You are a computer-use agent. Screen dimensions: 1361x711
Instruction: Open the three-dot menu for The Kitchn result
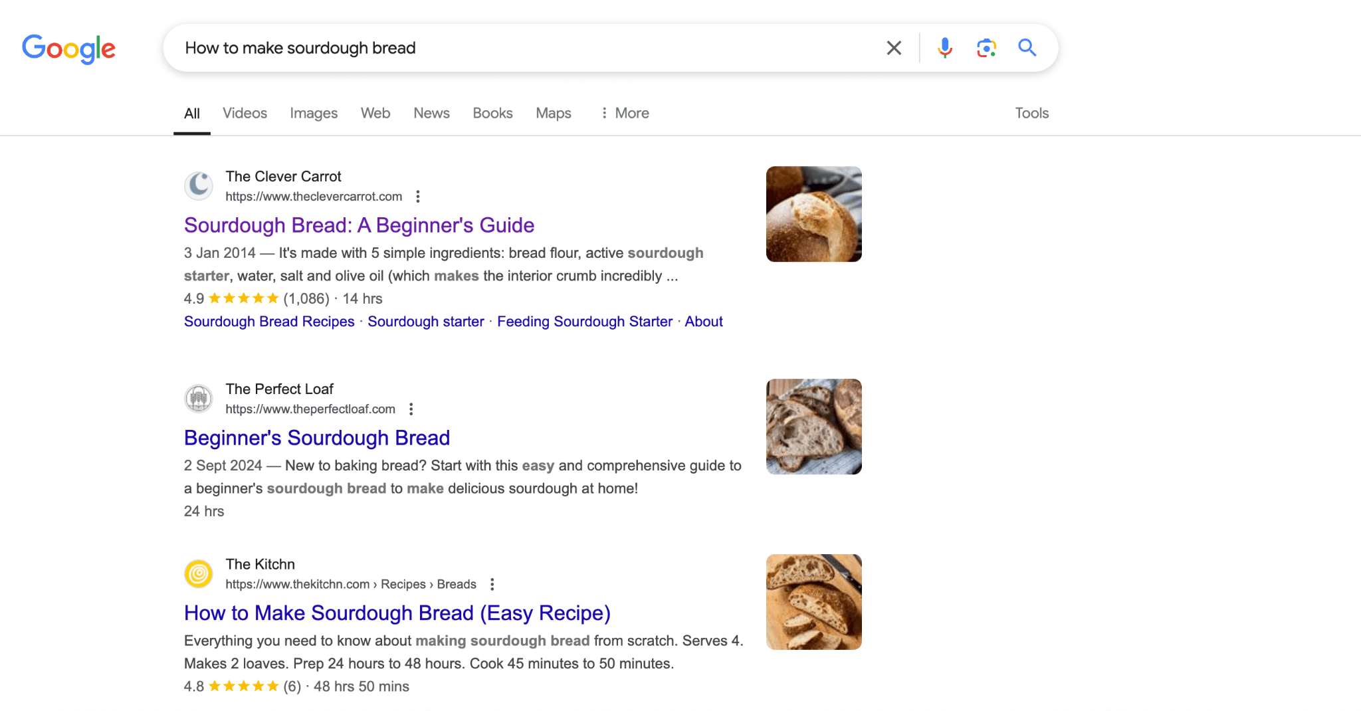point(492,584)
